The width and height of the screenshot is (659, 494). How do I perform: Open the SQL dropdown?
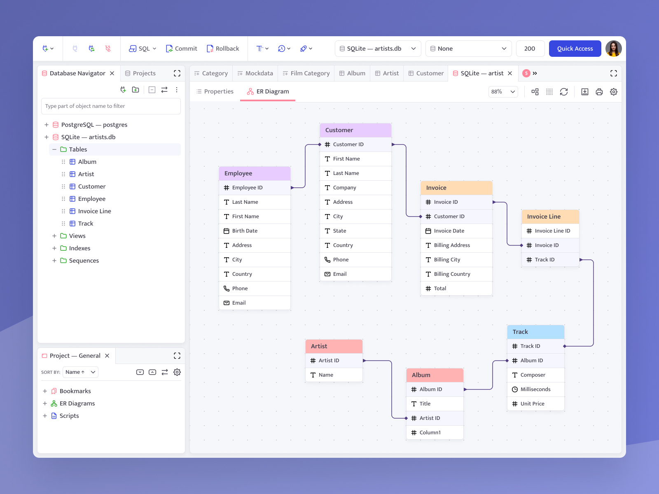pos(142,48)
